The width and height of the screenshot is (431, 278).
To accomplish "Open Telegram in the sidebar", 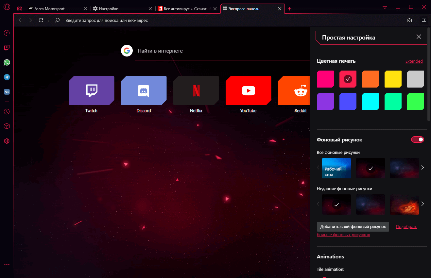I will coord(7,77).
